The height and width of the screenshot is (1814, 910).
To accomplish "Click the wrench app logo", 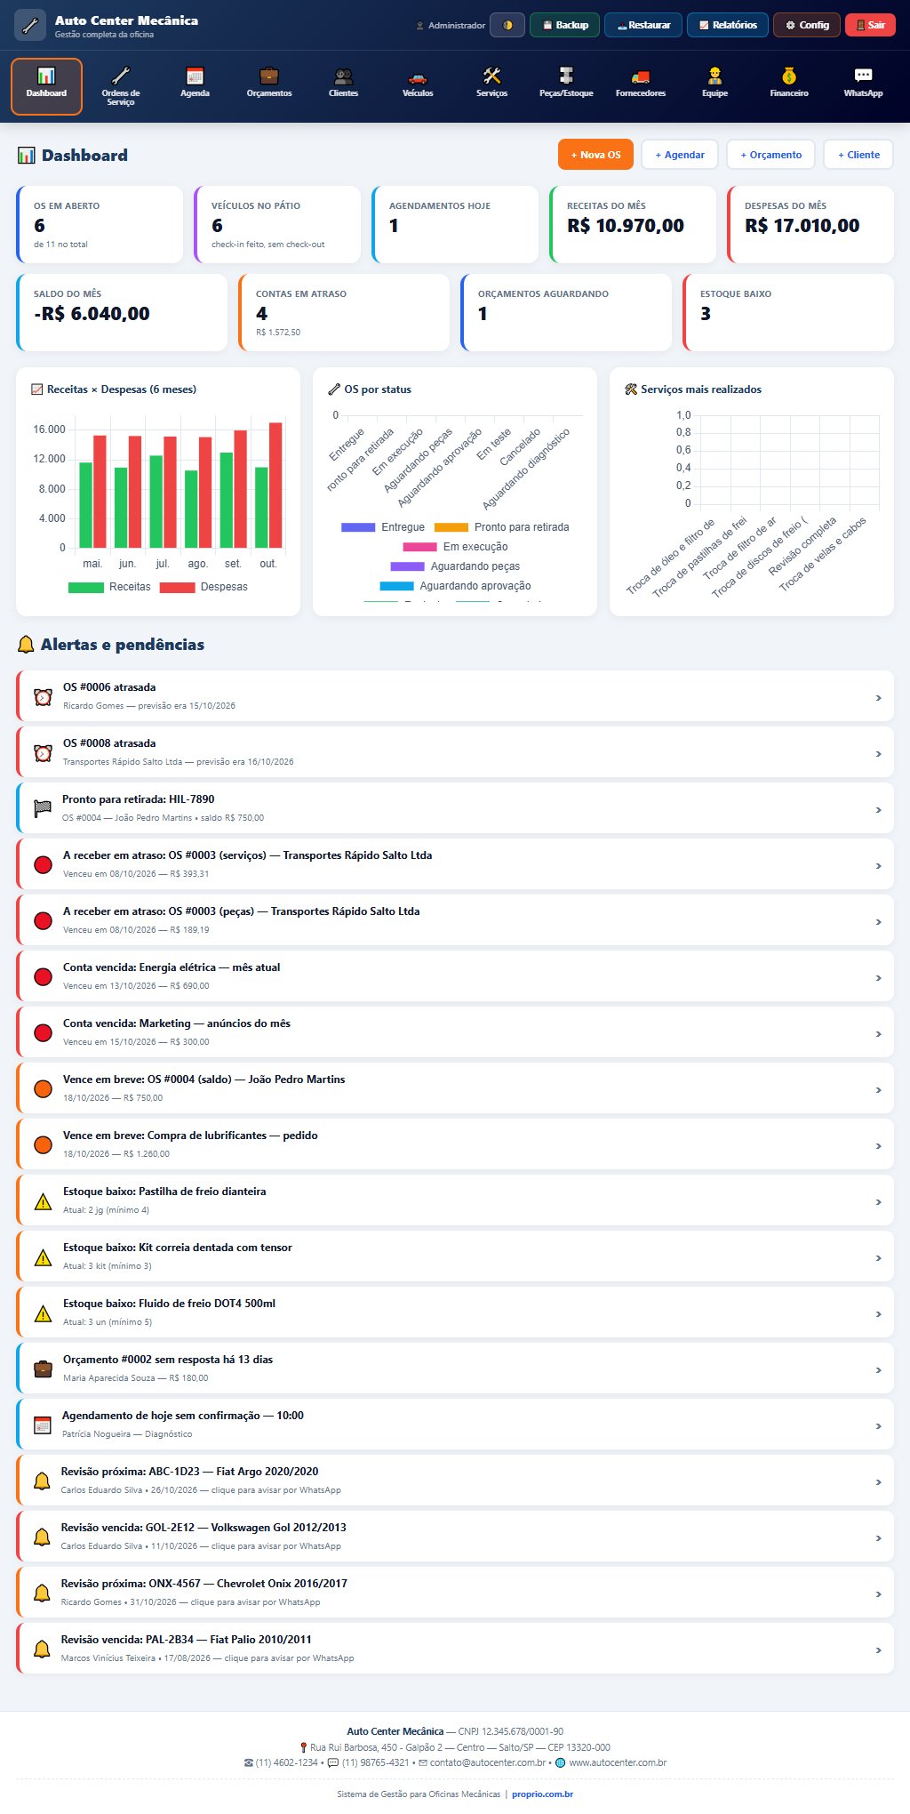I will (x=31, y=25).
